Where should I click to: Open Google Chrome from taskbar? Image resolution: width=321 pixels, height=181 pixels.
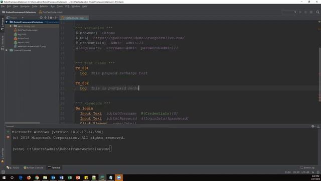pyautogui.click(x=37, y=177)
